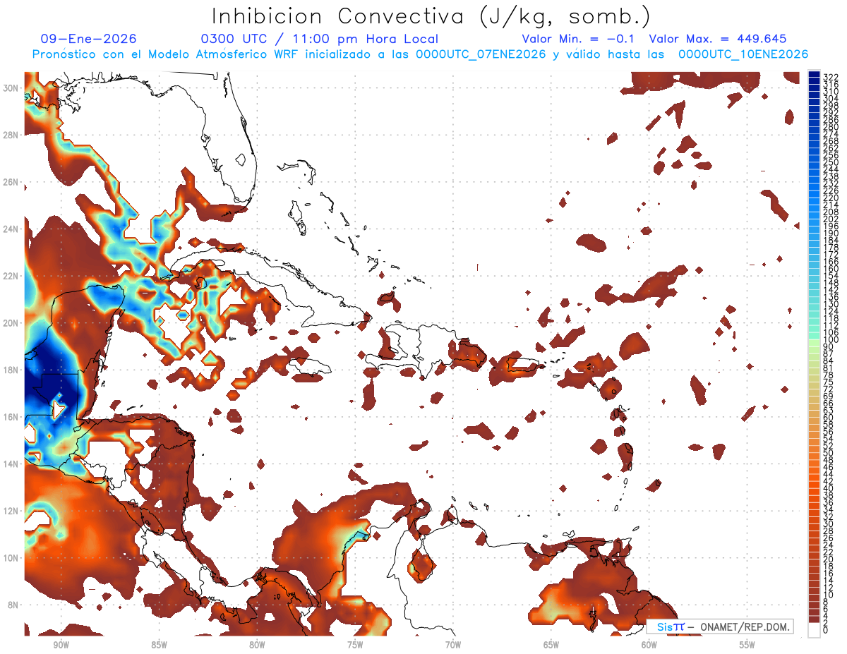Click the '16N' latitude label
847x654 pixels.
tap(11, 417)
